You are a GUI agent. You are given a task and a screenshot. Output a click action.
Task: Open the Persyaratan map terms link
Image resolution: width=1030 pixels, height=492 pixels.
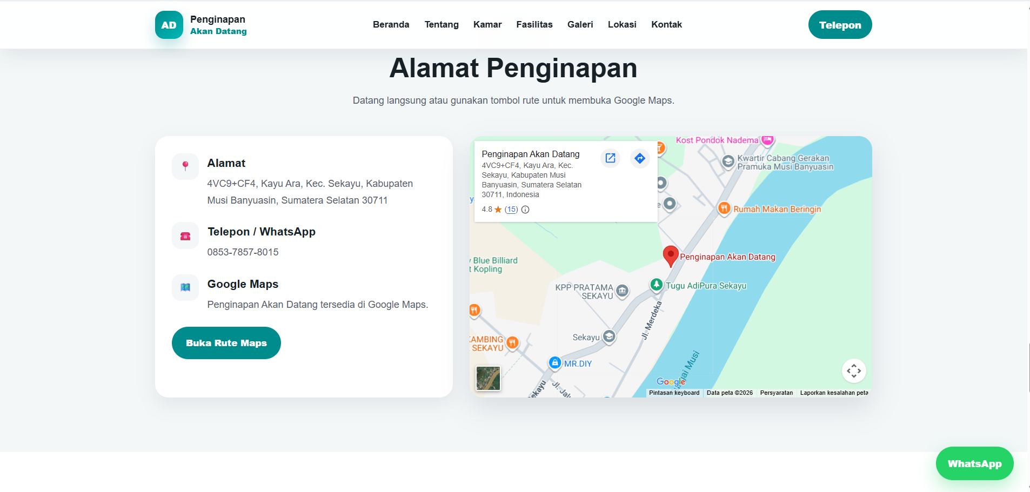[777, 393]
